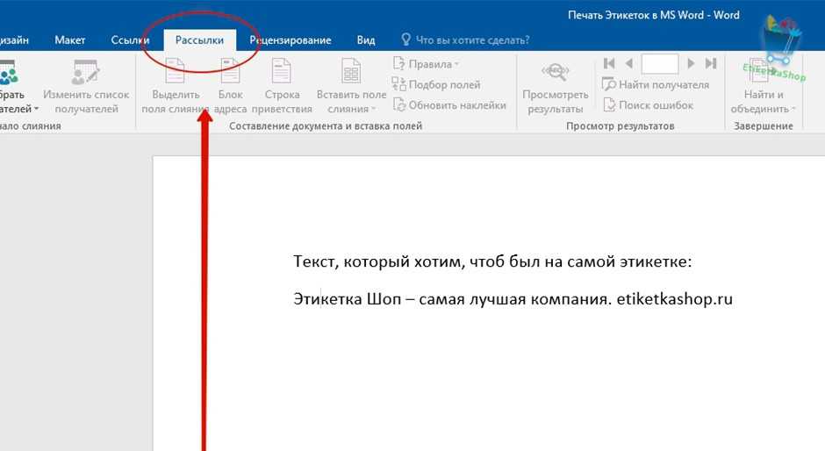Click the record number input field
The width and height of the screenshot is (825, 451).
click(x=660, y=63)
